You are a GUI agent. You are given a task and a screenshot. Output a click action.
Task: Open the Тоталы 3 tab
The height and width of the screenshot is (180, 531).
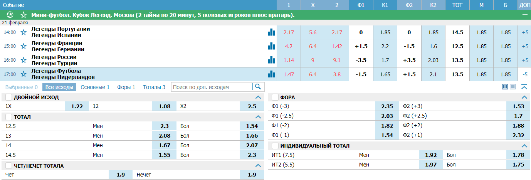point(154,87)
